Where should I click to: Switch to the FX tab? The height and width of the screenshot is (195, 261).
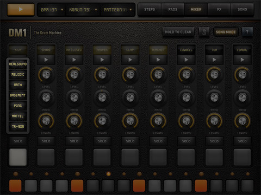tap(219, 9)
